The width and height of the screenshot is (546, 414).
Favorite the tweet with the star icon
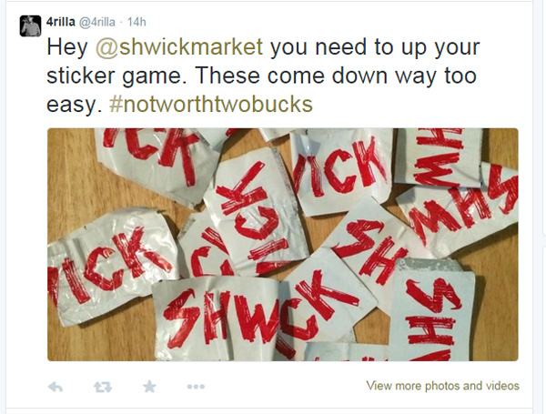tap(149, 386)
